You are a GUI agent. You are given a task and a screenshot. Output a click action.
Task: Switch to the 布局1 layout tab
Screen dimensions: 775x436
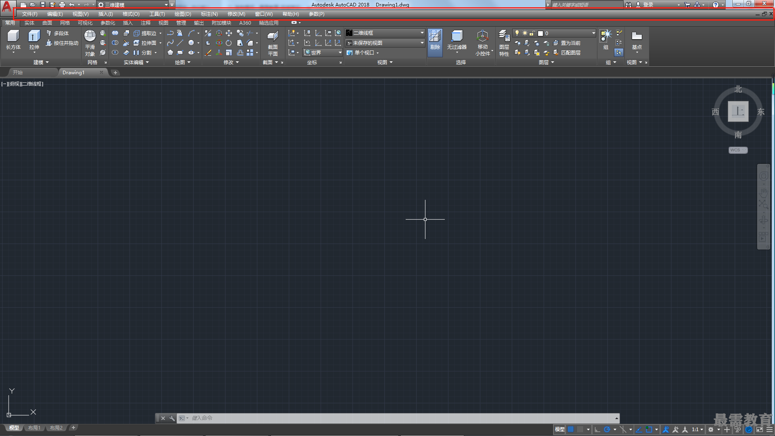34,428
